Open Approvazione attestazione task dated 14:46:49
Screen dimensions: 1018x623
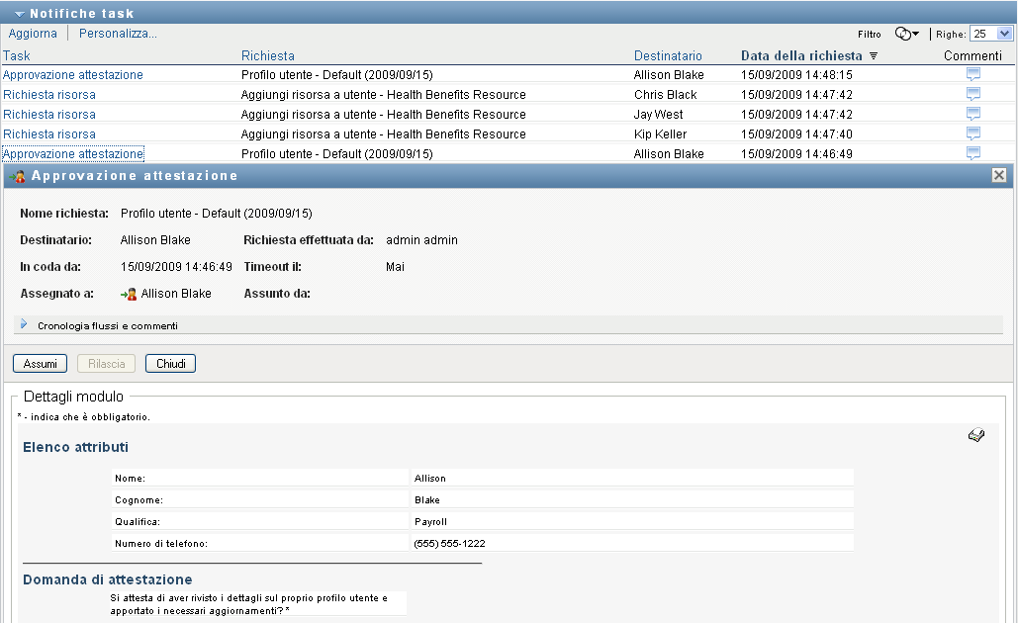(73, 154)
